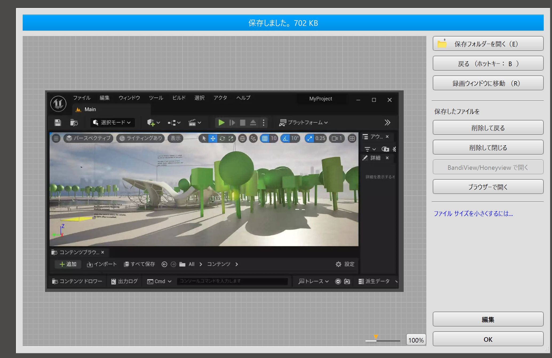
Task: Click the save floppy disk icon in Unreal toolbar
Action: (58, 123)
